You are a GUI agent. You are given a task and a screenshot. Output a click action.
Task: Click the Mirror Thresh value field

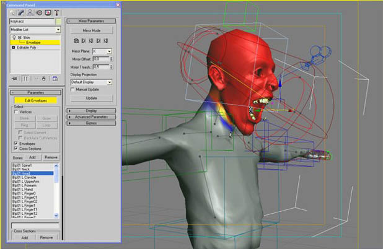(x=101, y=67)
